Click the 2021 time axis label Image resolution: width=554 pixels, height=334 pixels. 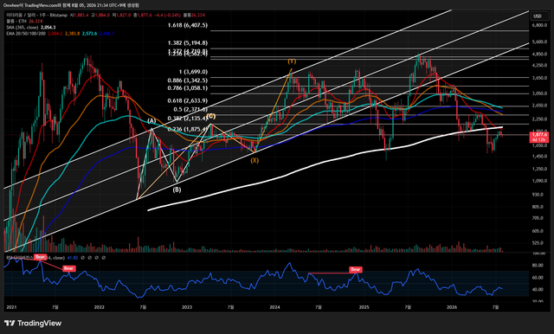(11, 307)
